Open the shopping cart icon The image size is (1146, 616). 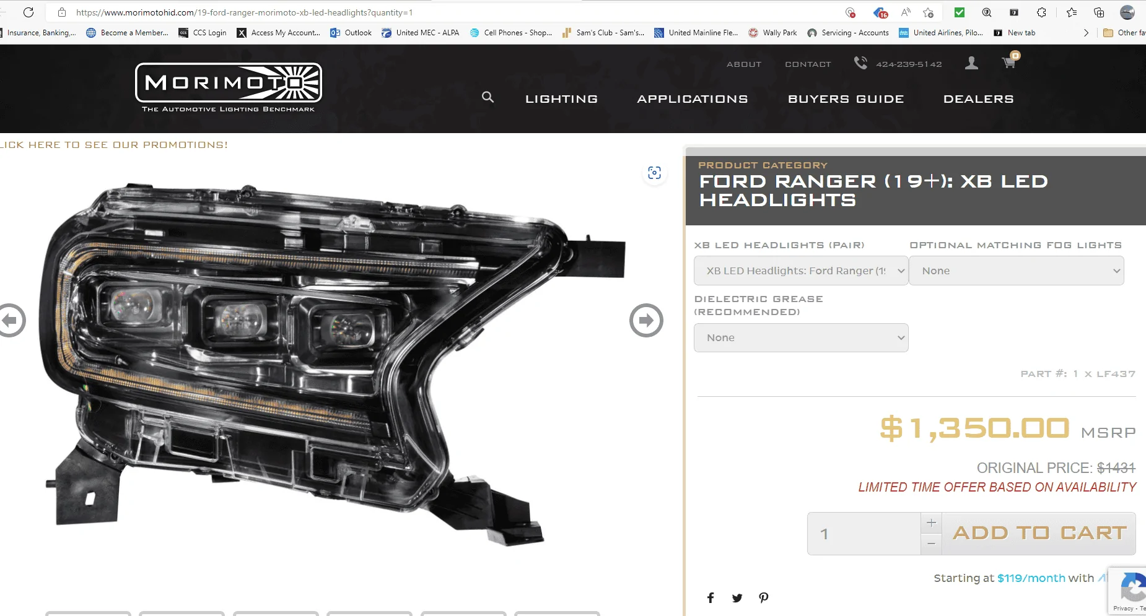point(1009,62)
